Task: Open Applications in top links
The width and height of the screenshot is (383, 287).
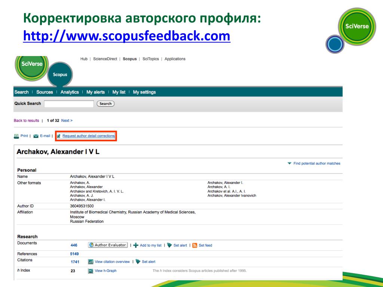Action: [175, 59]
